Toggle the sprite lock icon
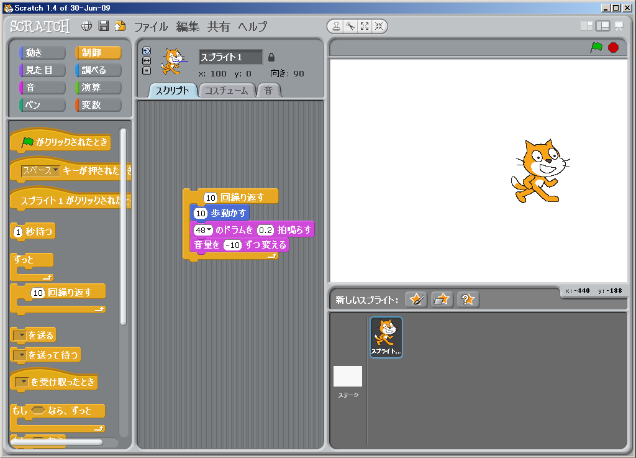This screenshot has width=636, height=458. tap(271, 57)
